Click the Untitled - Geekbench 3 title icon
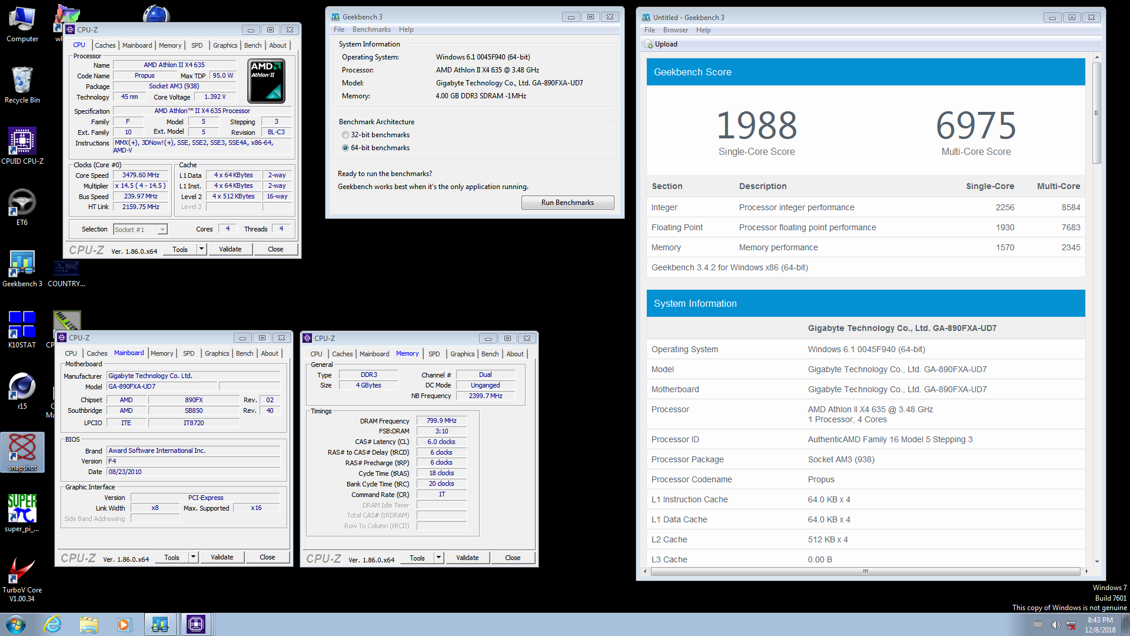 646,18
